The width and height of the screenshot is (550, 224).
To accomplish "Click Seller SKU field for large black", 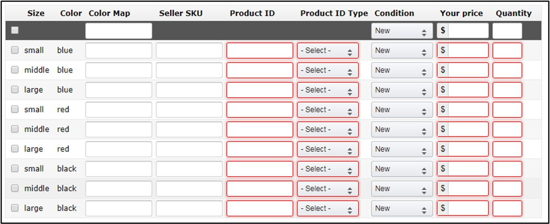I will pyautogui.click(x=189, y=208).
